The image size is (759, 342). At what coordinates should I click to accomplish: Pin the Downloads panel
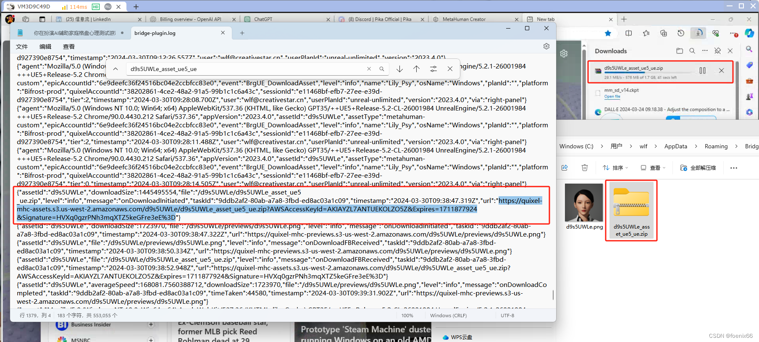coord(717,51)
